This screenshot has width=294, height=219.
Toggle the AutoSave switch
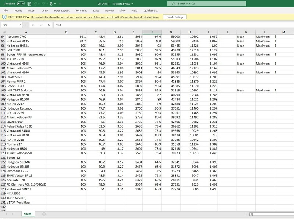pos(20,3)
